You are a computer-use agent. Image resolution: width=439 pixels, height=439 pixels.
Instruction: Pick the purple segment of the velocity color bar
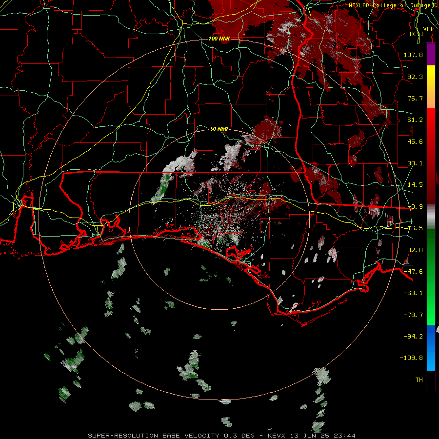pos(431,55)
